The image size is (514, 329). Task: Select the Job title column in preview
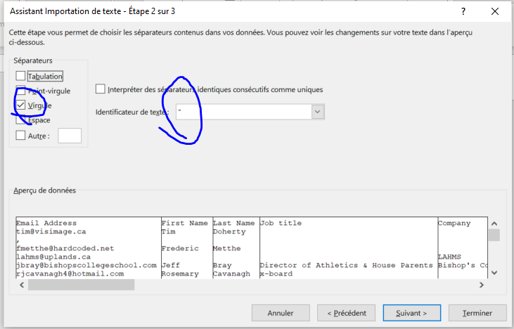(347, 223)
